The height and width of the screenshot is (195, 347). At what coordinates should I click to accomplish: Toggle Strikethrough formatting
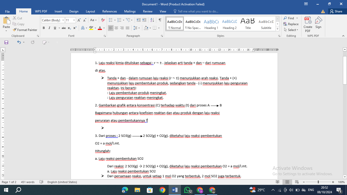pyautogui.click(x=64, y=28)
